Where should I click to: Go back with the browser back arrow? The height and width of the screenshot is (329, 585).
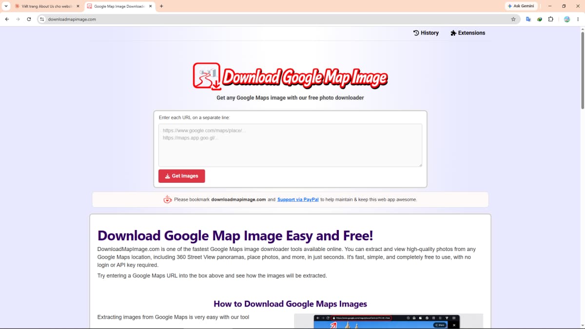(x=7, y=19)
